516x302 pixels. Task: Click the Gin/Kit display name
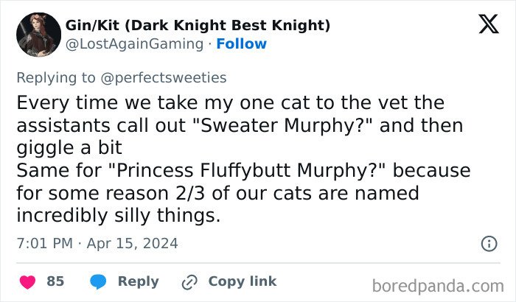pos(198,27)
